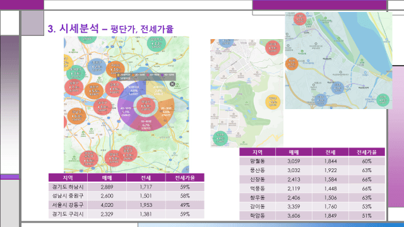Click the purple 40~50평 pie segment
The width and height of the screenshot is (404, 227).
pos(126,112)
